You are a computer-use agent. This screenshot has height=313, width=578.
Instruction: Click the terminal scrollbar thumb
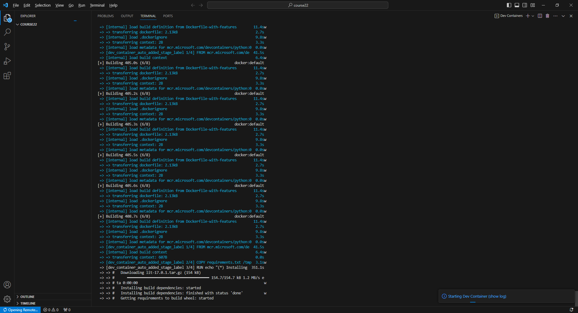point(576,299)
